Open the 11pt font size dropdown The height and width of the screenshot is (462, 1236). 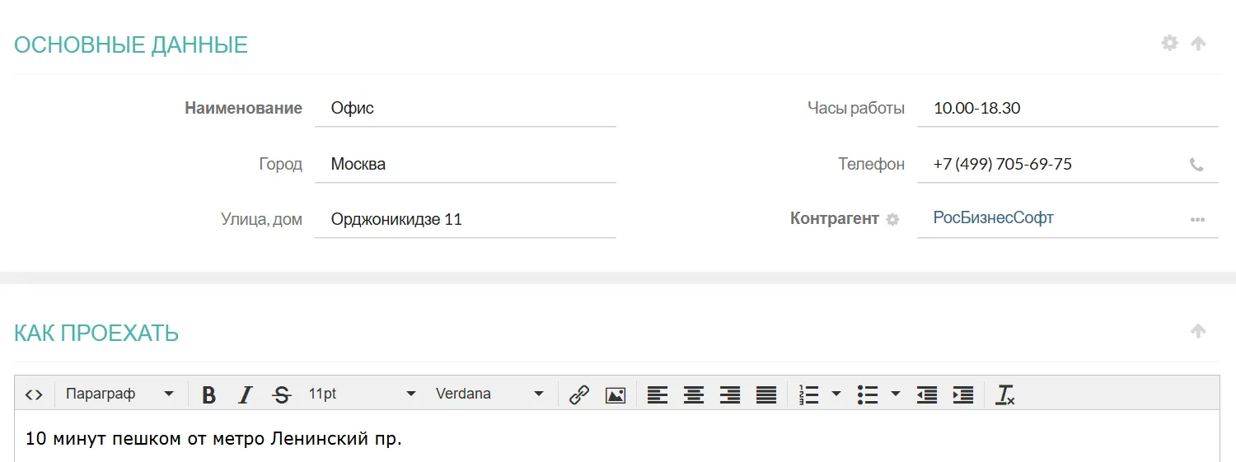point(362,394)
